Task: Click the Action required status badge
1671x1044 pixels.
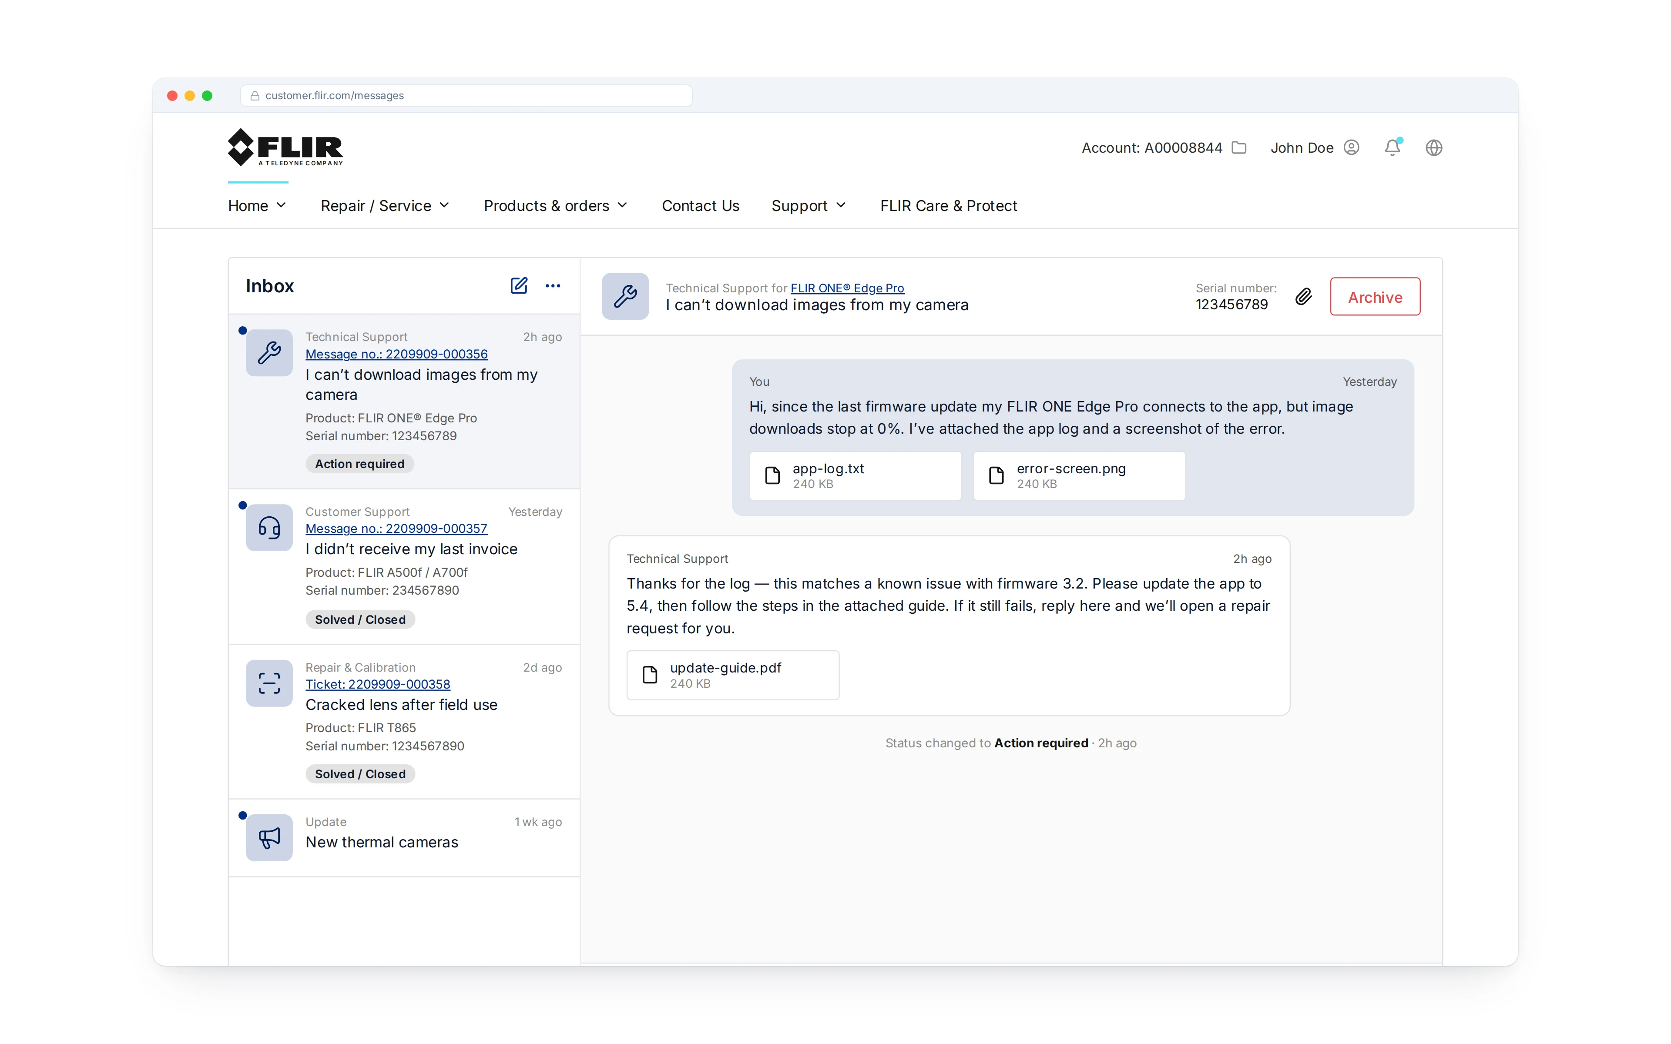Action: 360,464
